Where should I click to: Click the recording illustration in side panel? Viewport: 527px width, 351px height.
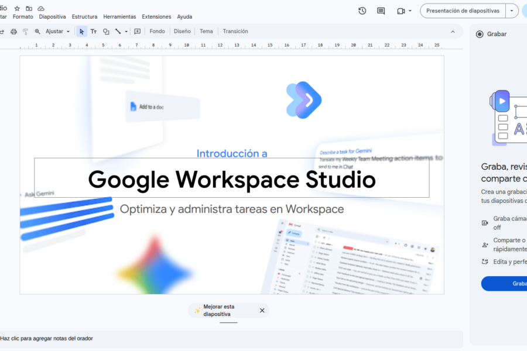[508, 118]
